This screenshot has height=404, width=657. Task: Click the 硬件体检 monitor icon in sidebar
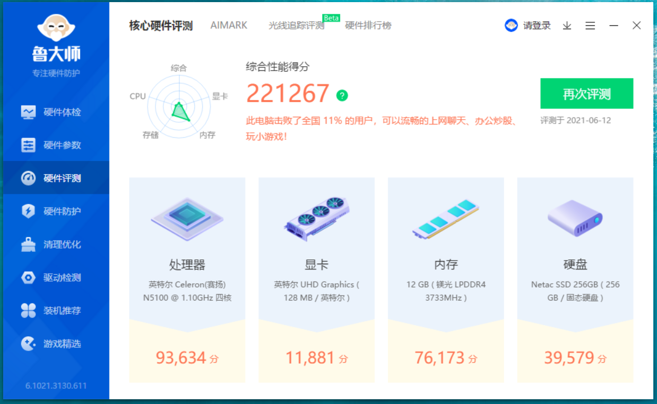28,112
